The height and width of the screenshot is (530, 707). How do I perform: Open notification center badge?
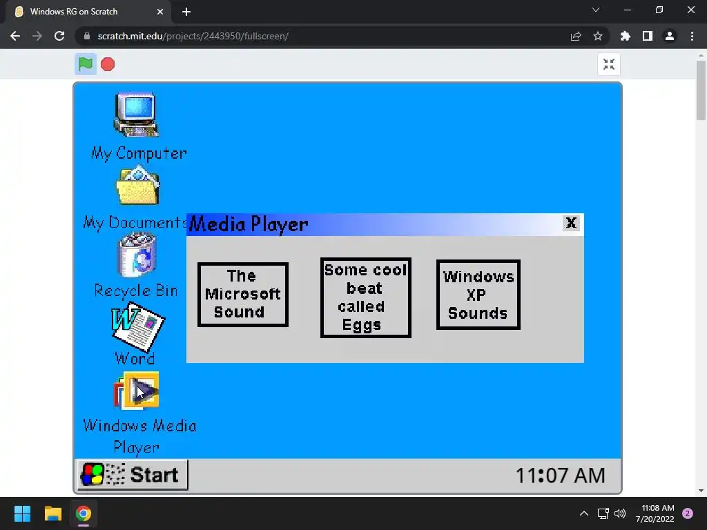pyautogui.click(x=688, y=513)
